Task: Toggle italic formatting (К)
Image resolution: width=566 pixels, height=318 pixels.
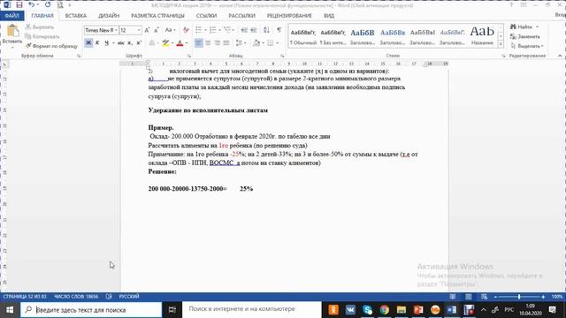Action: pyautogui.click(x=97, y=43)
